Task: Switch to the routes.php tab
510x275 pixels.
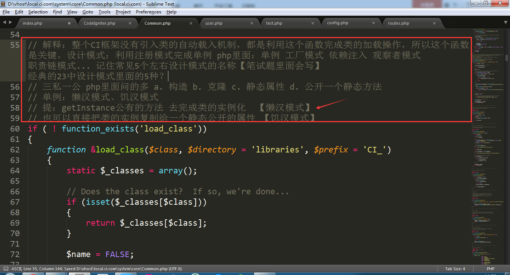Action: point(398,23)
